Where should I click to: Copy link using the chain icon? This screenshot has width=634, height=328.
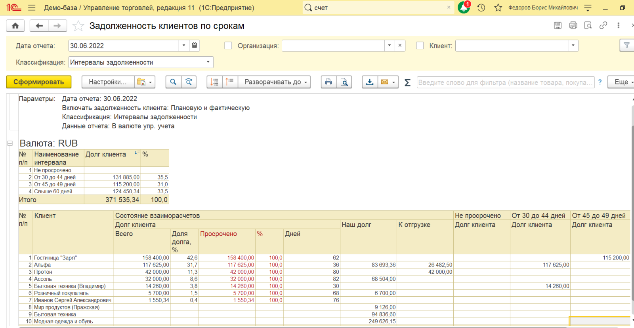(x=603, y=25)
